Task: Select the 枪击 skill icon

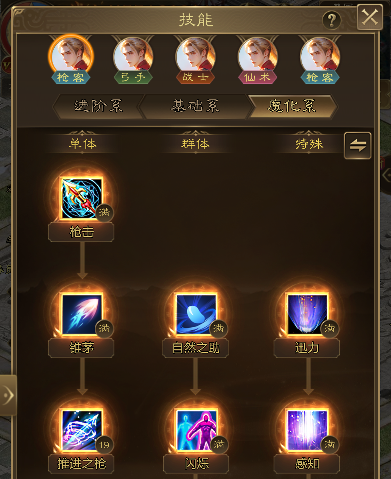Action: click(x=81, y=198)
